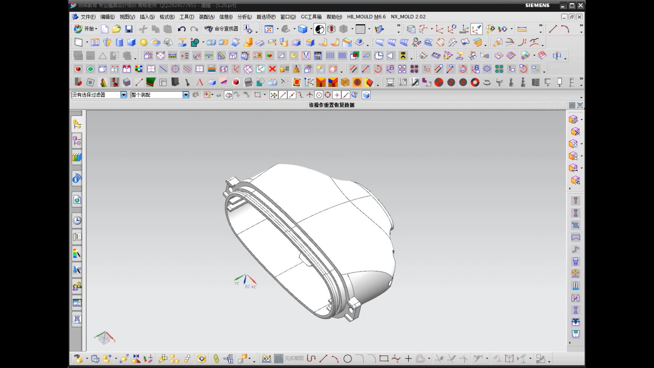Select the Cylinder feature icon
The height and width of the screenshot is (368, 654).
tap(119, 42)
